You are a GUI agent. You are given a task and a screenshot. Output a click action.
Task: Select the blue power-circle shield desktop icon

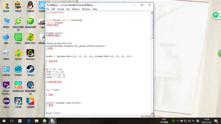[30, 88]
